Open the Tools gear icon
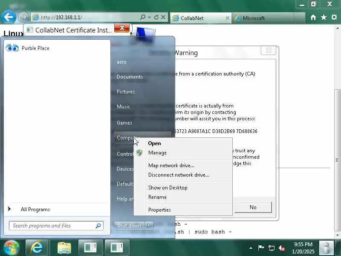This screenshot has height=256, width=341. [x=334, y=17]
